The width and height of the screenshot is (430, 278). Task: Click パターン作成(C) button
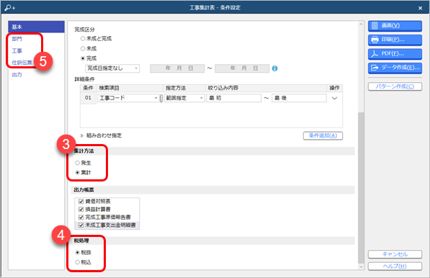[x=395, y=86]
